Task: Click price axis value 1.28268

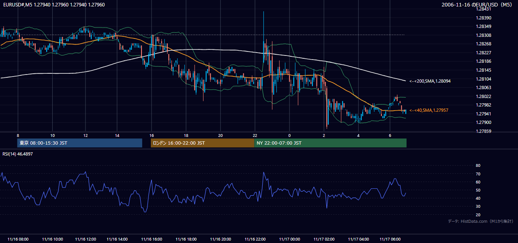Action: [x=484, y=44]
